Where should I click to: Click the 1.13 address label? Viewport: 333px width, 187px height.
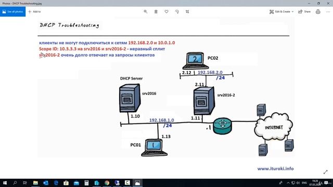[x=166, y=137]
